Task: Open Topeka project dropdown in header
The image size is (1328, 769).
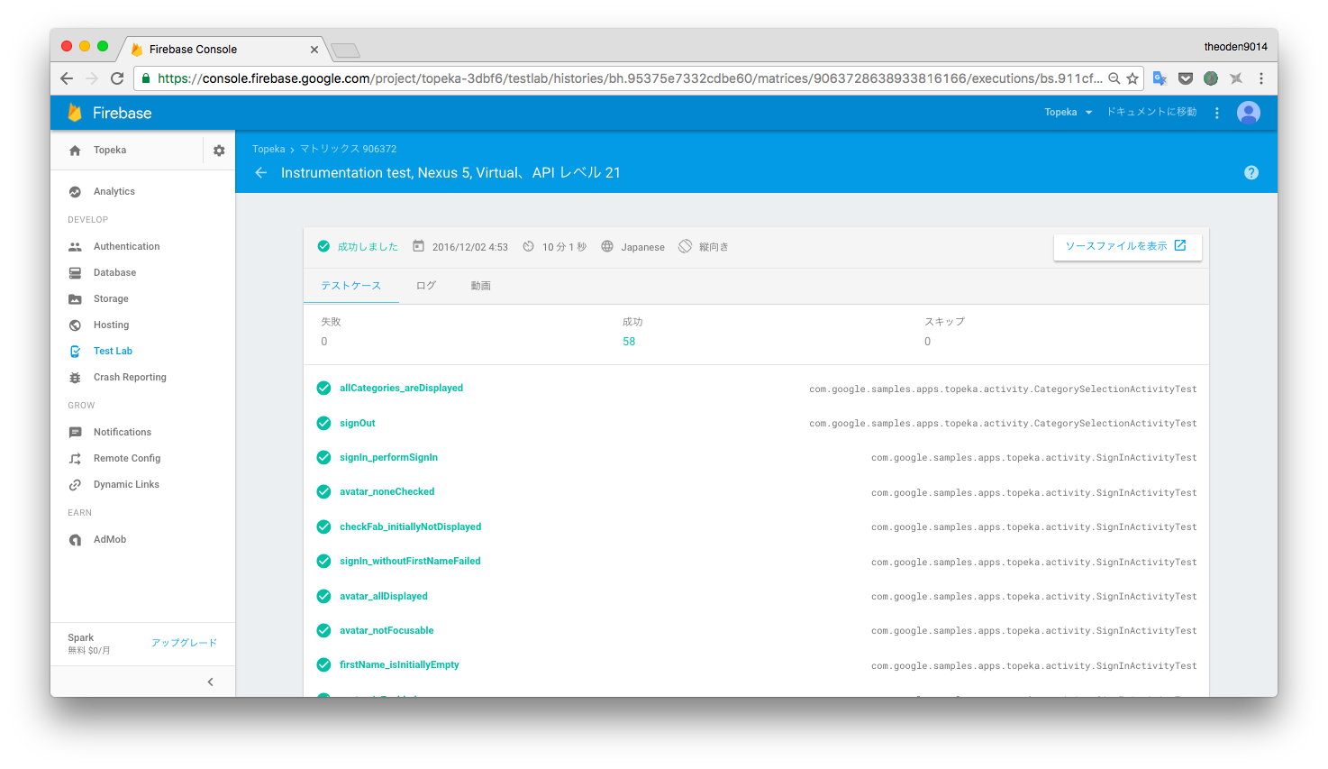Action: click(1069, 113)
